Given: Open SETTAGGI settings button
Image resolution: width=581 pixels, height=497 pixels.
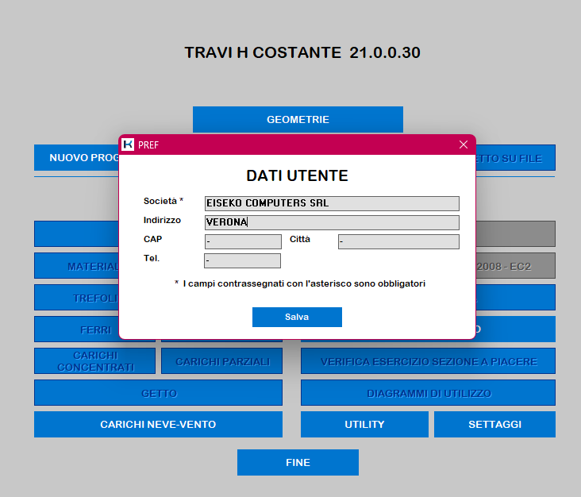Looking at the screenshot, I should pos(494,424).
